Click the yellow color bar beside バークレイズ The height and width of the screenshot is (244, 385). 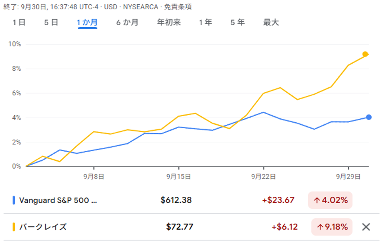(14, 227)
